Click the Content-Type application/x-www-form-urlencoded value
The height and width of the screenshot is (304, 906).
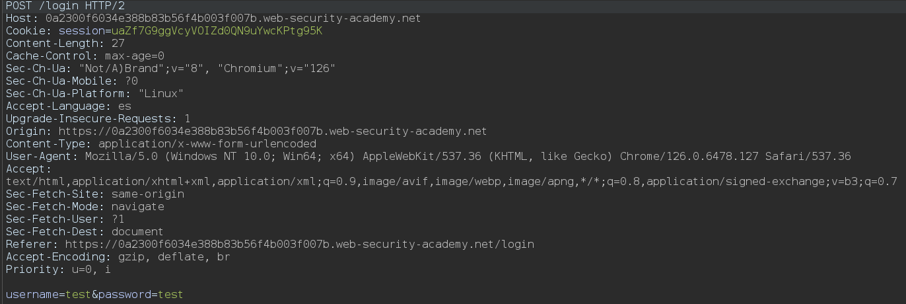(207, 144)
